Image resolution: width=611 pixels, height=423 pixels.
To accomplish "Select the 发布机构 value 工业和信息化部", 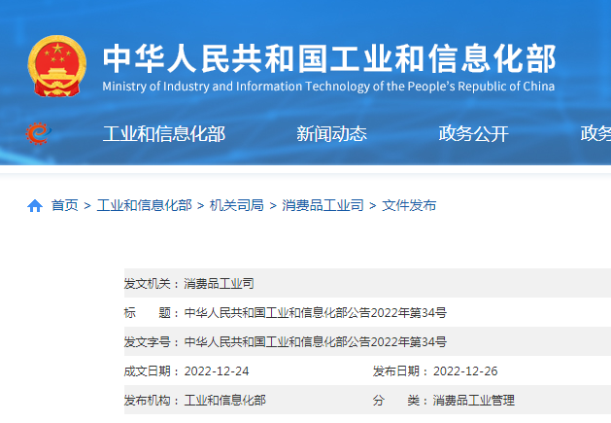I will (224, 401).
